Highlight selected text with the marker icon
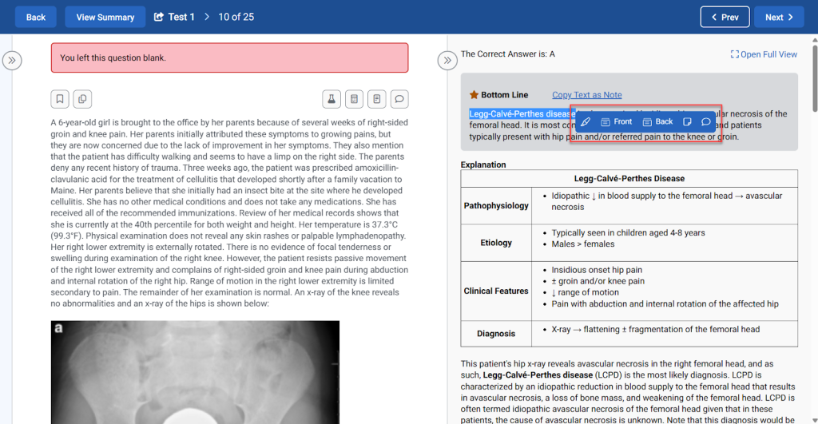The height and width of the screenshot is (424, 818). click(x=586, y=122)
